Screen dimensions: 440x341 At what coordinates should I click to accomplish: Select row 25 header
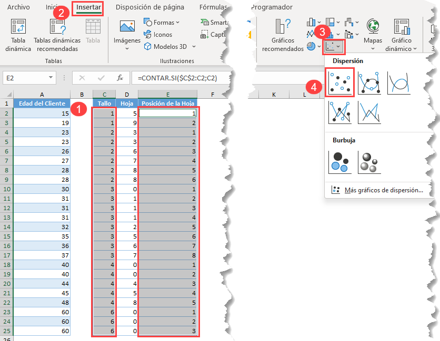click(x=6, y=331)
